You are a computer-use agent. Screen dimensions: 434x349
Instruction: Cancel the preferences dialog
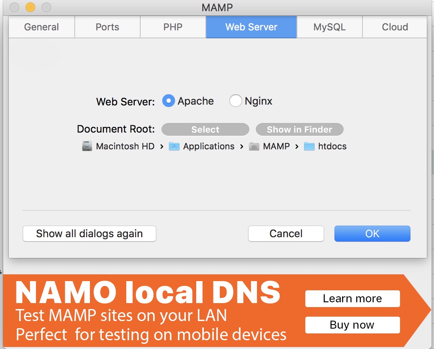[x=286, y=234]
